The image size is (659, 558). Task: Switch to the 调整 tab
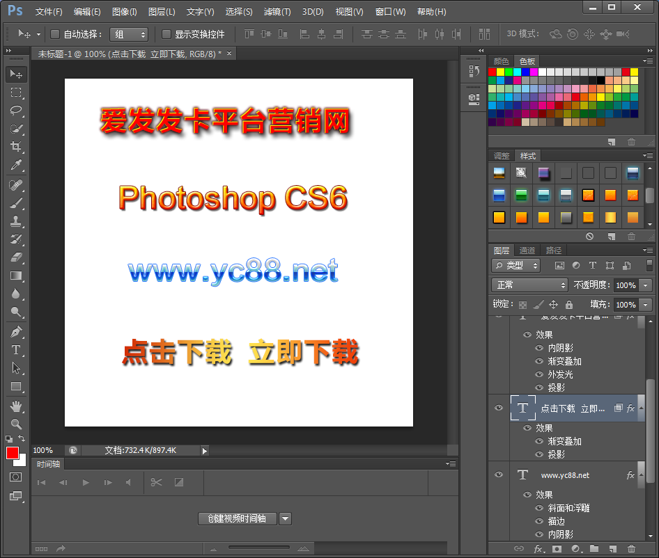[502, 156]
